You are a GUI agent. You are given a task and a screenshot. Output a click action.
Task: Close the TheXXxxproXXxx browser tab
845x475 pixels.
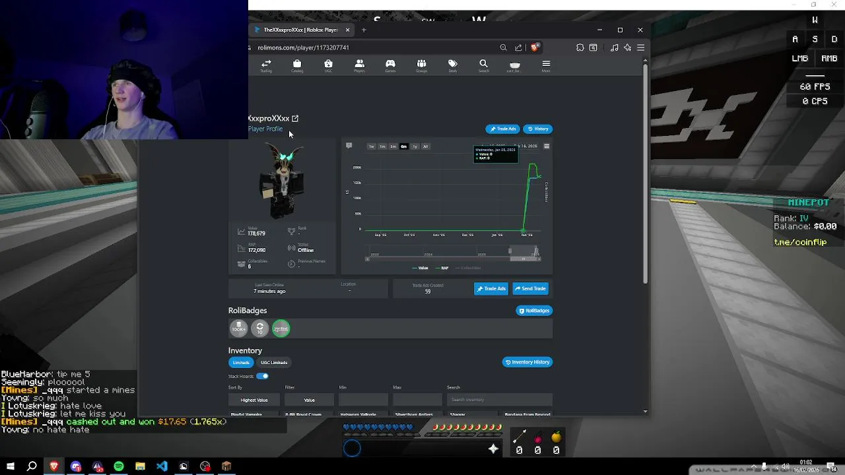(x=347, y=30)
